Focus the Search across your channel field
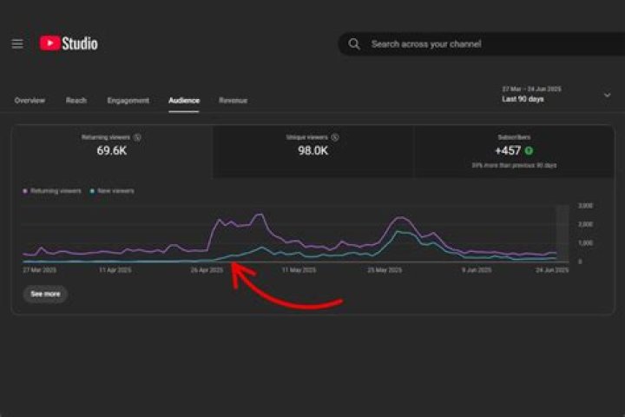The image size is (625, 417). [482, 44]
